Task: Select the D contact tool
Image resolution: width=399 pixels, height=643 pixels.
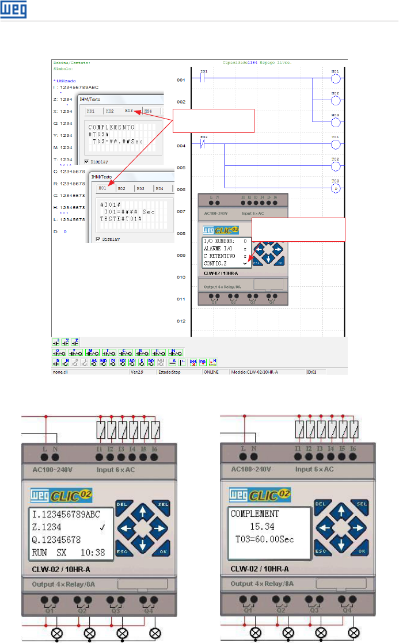Action: click(56, 363)
